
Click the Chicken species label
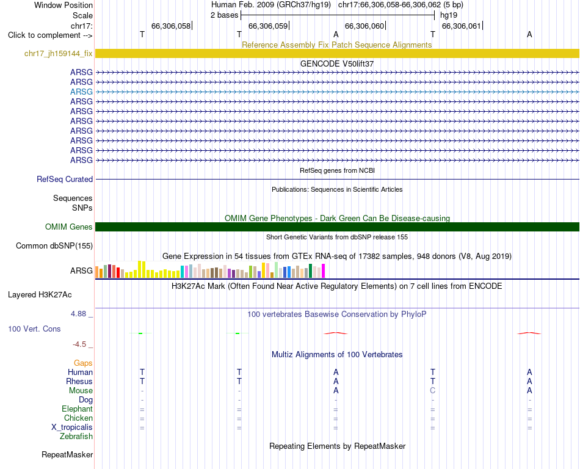pos(78,418)
